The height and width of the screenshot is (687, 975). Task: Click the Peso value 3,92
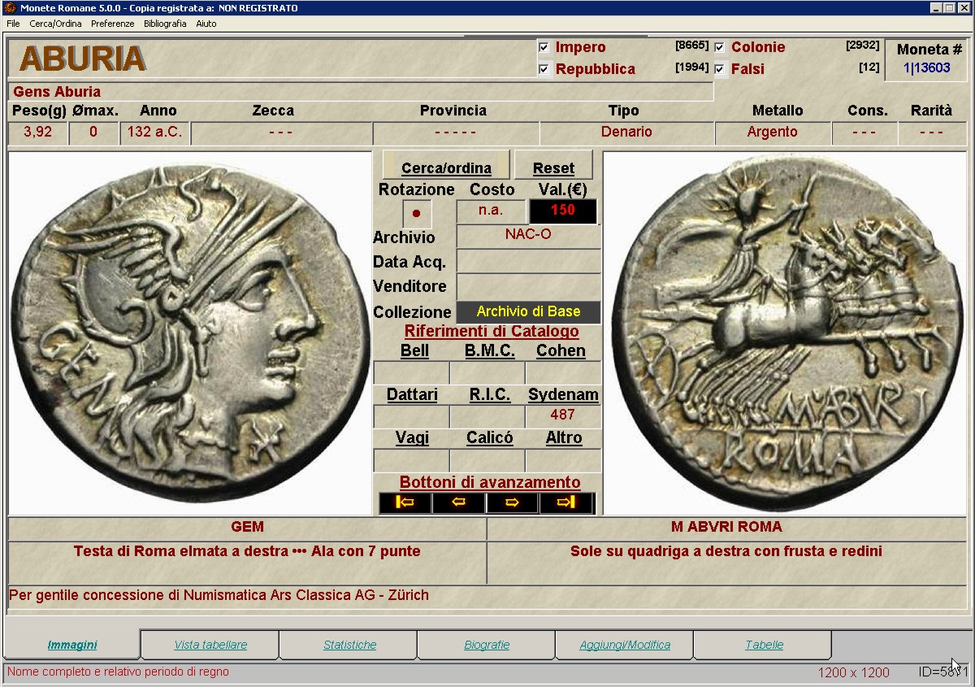pos(37,133)
